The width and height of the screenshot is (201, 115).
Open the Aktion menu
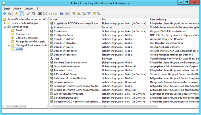pyautogui.click(x=17, y=9)
